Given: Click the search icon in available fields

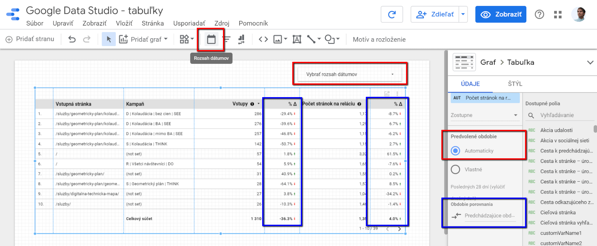Looking at the screenshot, I should (x=531, y=115).
